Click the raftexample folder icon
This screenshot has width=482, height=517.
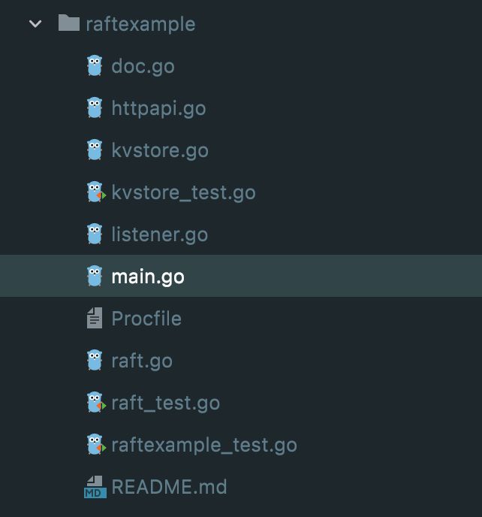69,23
